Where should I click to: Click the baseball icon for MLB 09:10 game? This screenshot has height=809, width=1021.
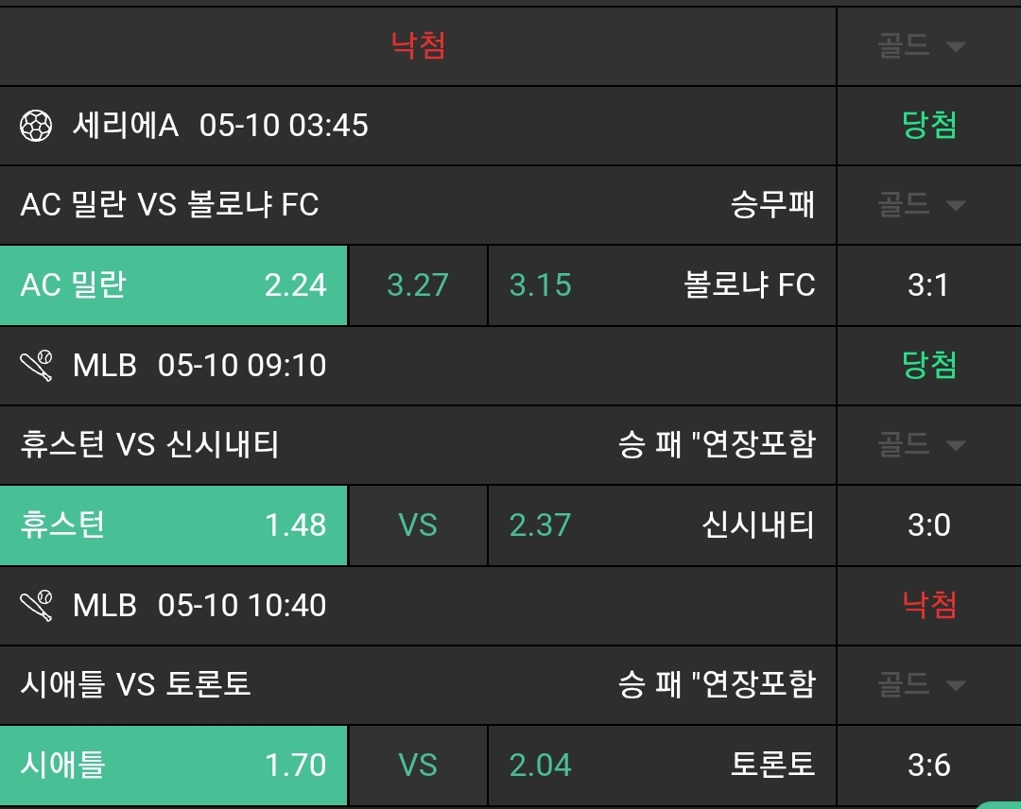36,366
